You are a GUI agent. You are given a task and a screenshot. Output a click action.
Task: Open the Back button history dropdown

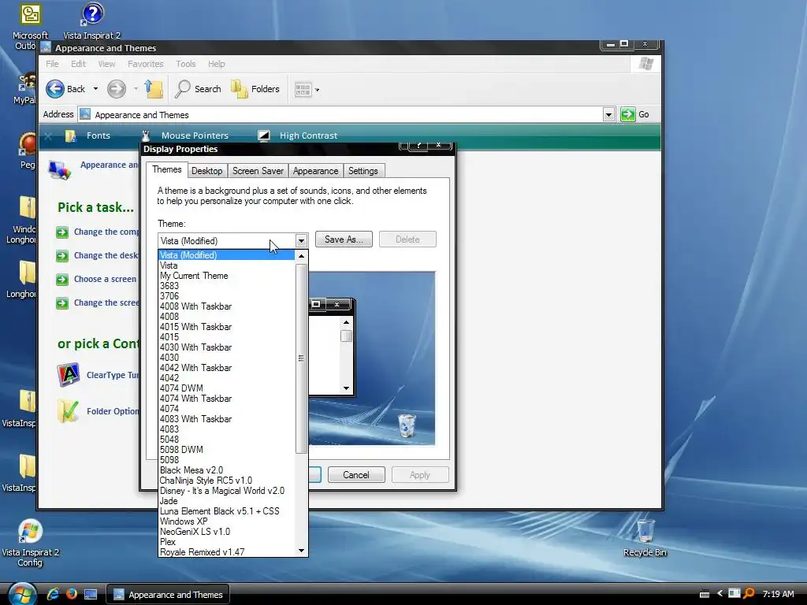coord(95,89)
